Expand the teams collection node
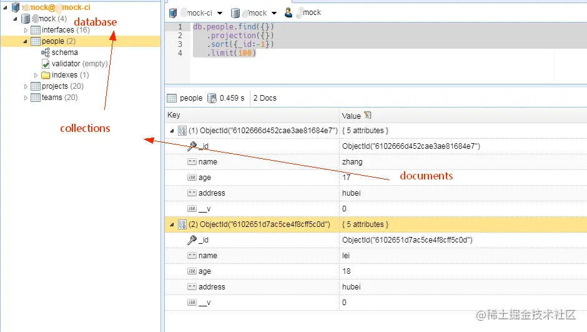 (26, 98)
